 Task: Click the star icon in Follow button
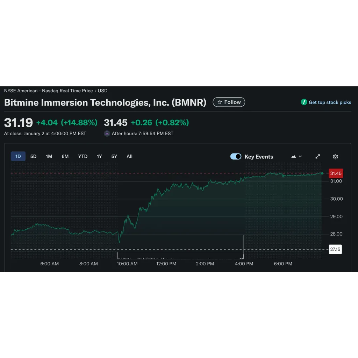pyautogui.click(x=220, y=102)
